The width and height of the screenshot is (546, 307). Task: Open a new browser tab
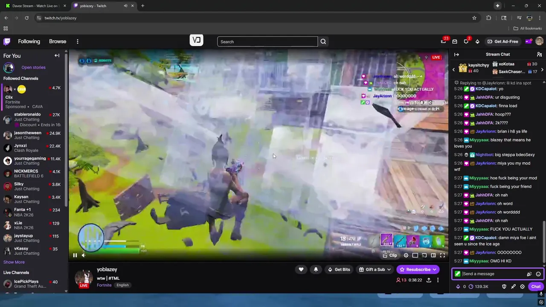142,6
